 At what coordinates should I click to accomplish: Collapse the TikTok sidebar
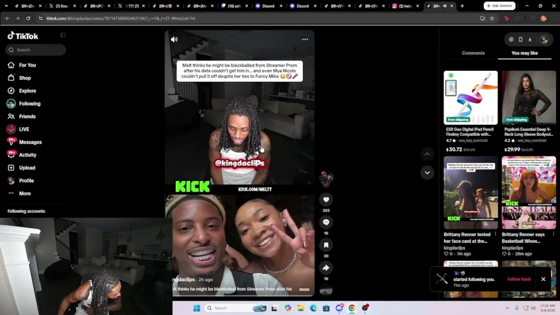63,35
